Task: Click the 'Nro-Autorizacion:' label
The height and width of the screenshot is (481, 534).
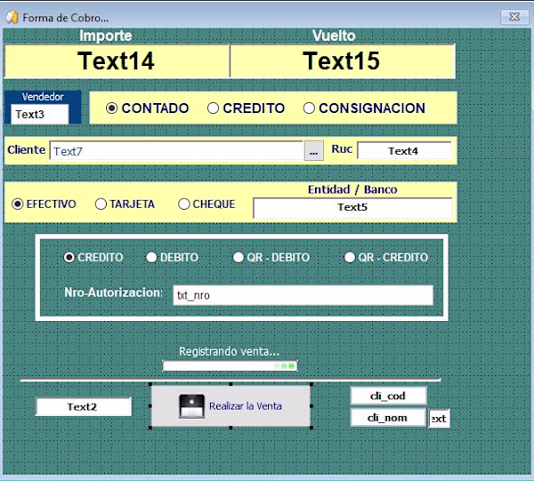Action: [113, 293]
